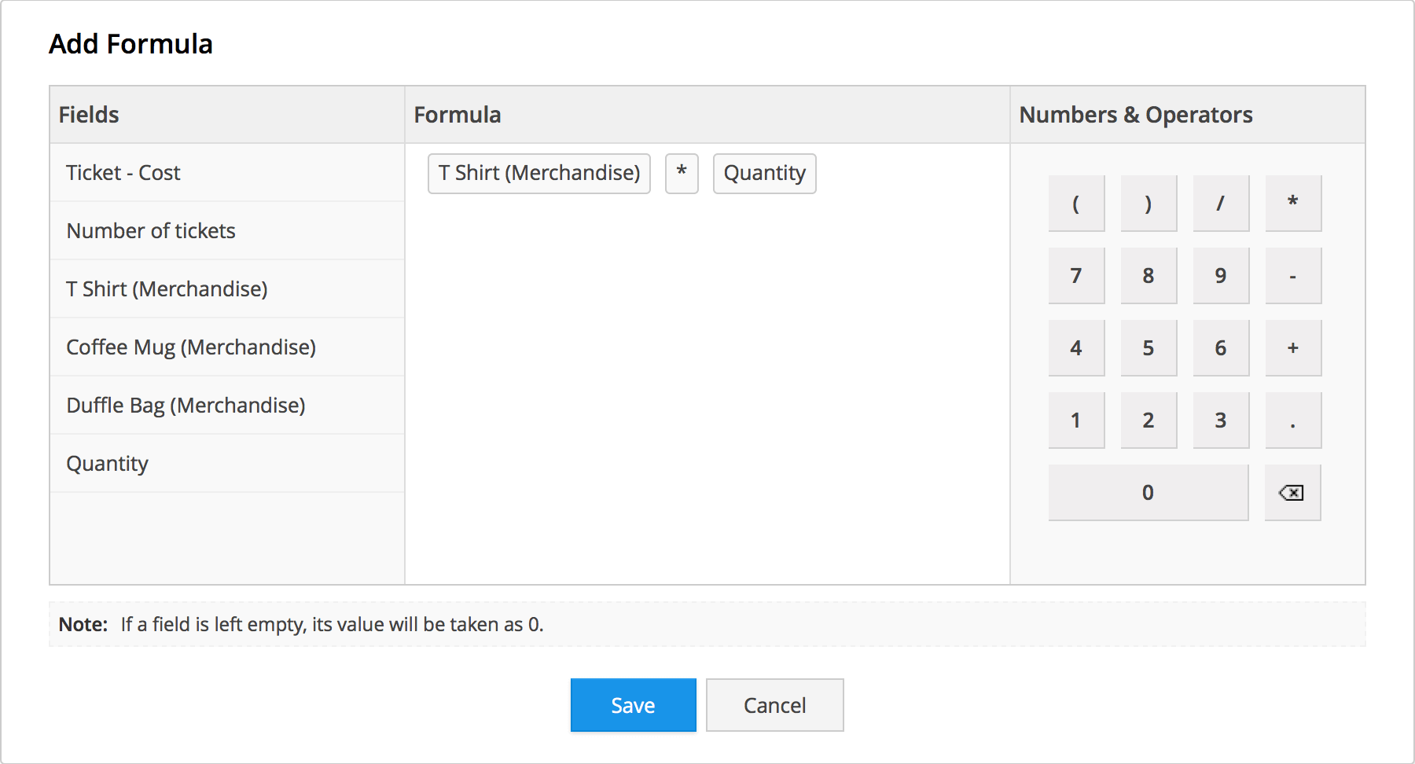Click the minus operator key
1415x764 pixels.
click(x=1293, y=276)
